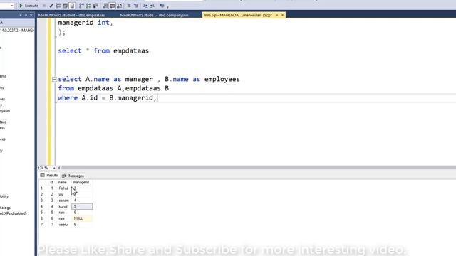Click managerid value 4 in the sonam row
456x256 pixels.
point(82,201)
